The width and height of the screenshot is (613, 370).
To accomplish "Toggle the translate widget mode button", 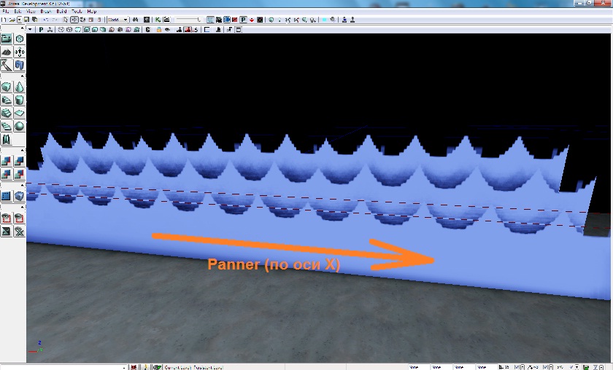I will pos(74,20).
